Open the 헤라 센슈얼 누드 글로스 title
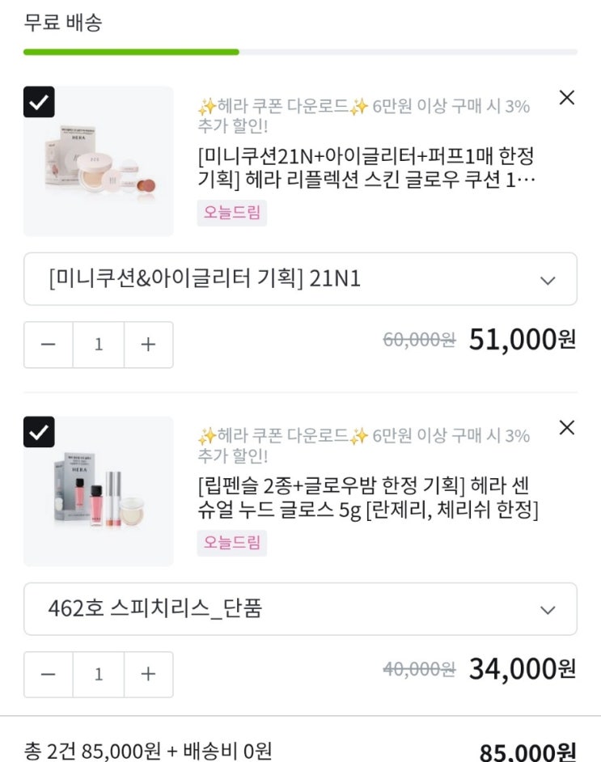Viewport: 601px width, 762px height. click(367, 498)
